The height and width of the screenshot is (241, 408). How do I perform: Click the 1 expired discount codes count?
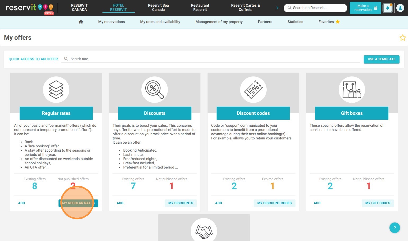point(272,186)
